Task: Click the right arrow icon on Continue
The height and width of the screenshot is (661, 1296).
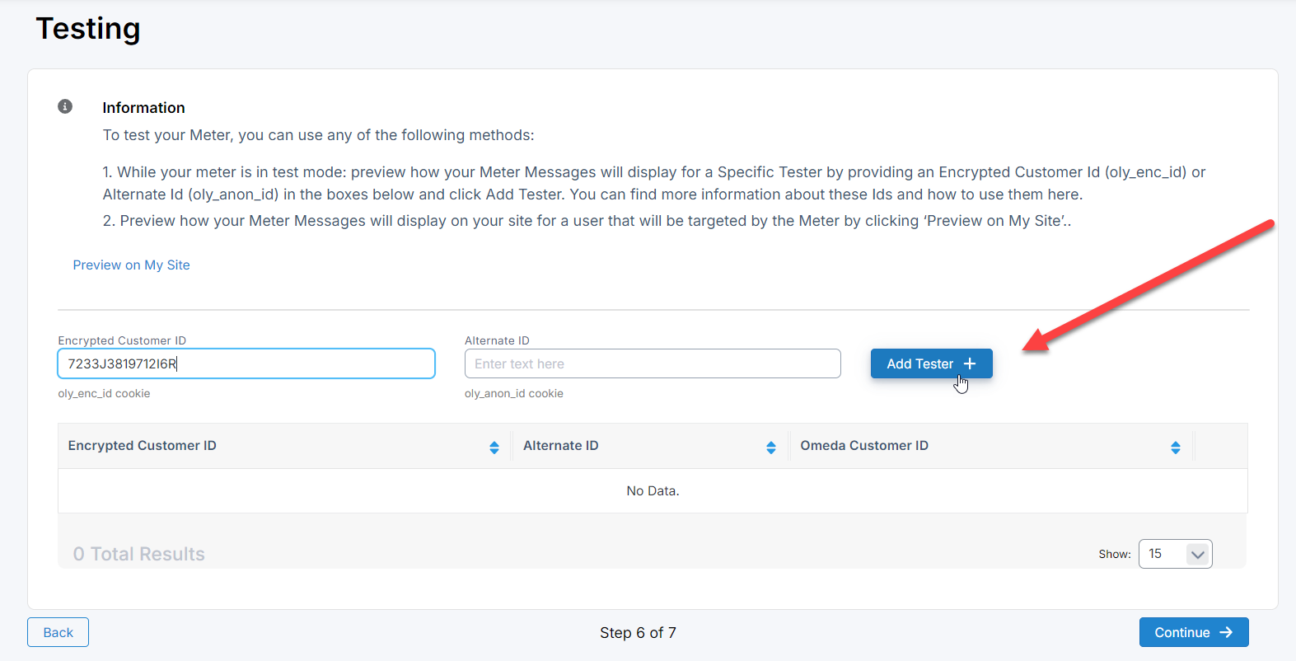Action: tap(1226, 632)
